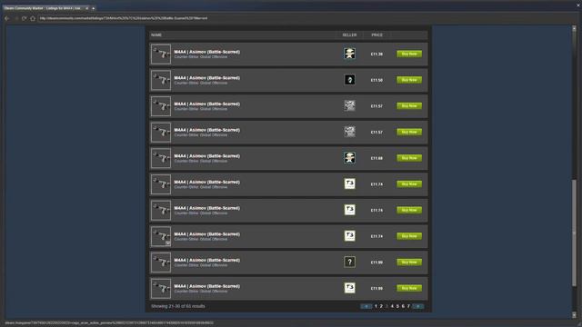Viewport: 582px width, 327px height.
Task: Open item name link on £11.68 listing
Action: pyautogui.click(x=206, y=156)
